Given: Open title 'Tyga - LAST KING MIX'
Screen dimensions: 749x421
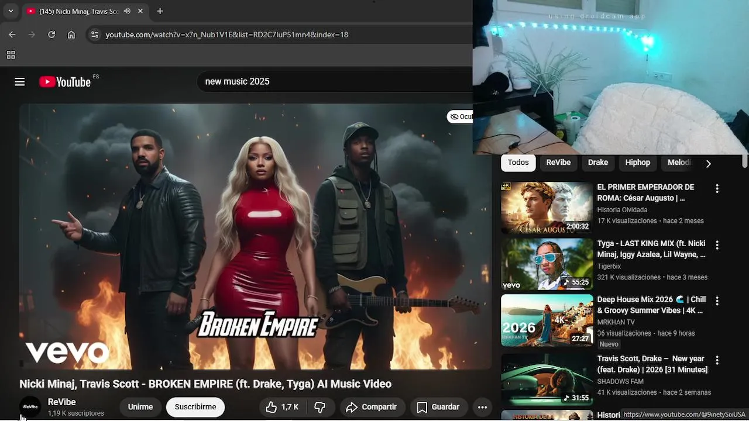Looking at the screenshot, I should pos(651,249).
